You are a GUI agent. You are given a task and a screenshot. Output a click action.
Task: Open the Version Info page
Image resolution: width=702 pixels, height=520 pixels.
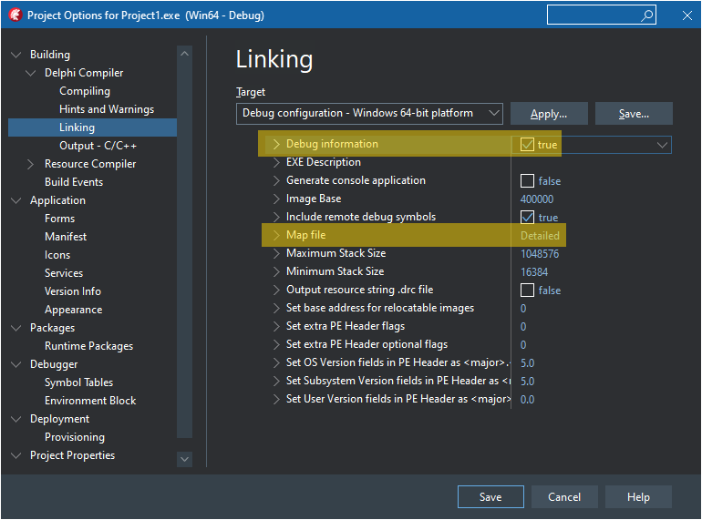(73, 291)
